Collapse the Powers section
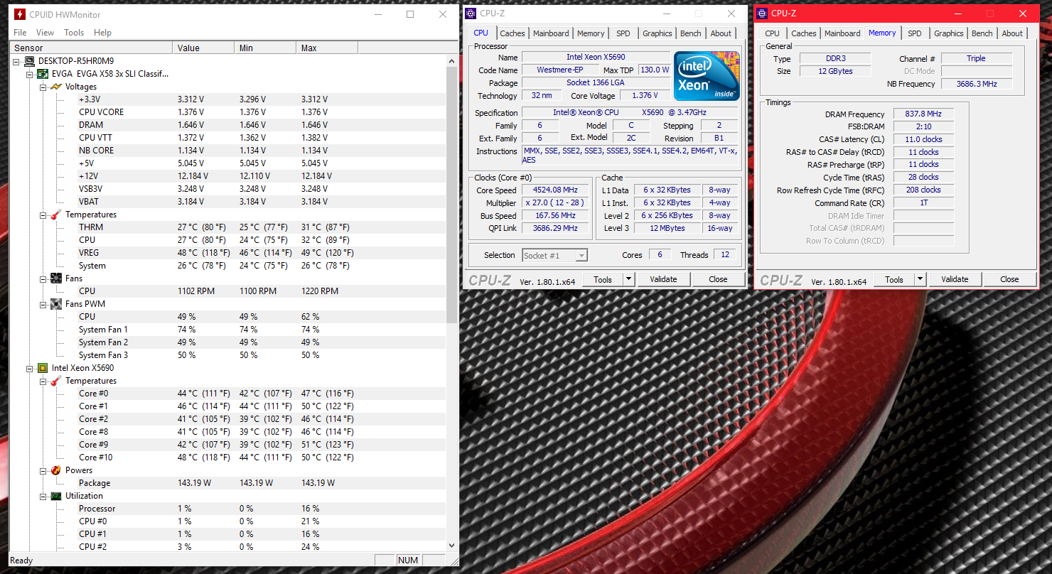The height and width of the screenshot is (574, 1052). [x=43, y=470]
